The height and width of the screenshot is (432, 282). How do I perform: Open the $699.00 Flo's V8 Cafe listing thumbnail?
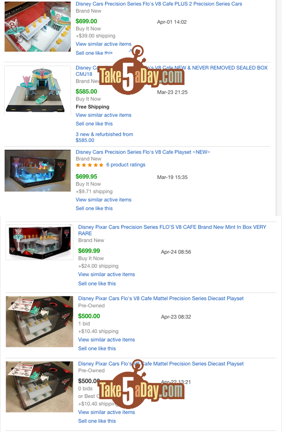38,26
